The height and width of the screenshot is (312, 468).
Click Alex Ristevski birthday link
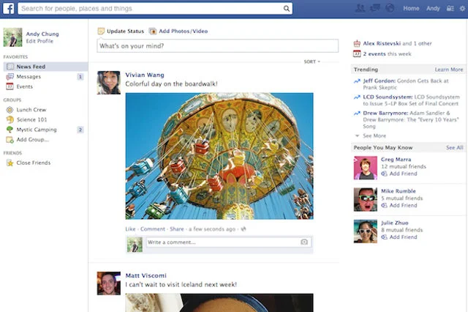point(382,43)
